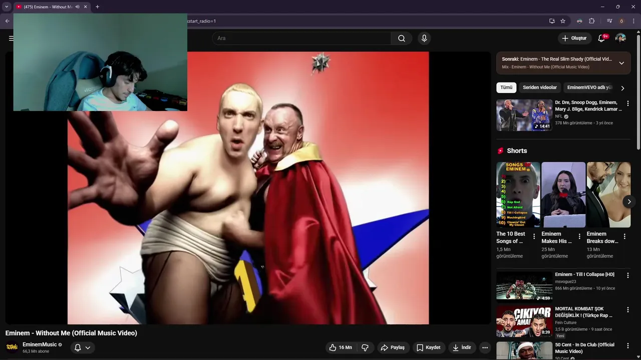Screen dimensions: 641x360
Task: Open the YouTube account avatar menu
Action: [x=620, y=38]
